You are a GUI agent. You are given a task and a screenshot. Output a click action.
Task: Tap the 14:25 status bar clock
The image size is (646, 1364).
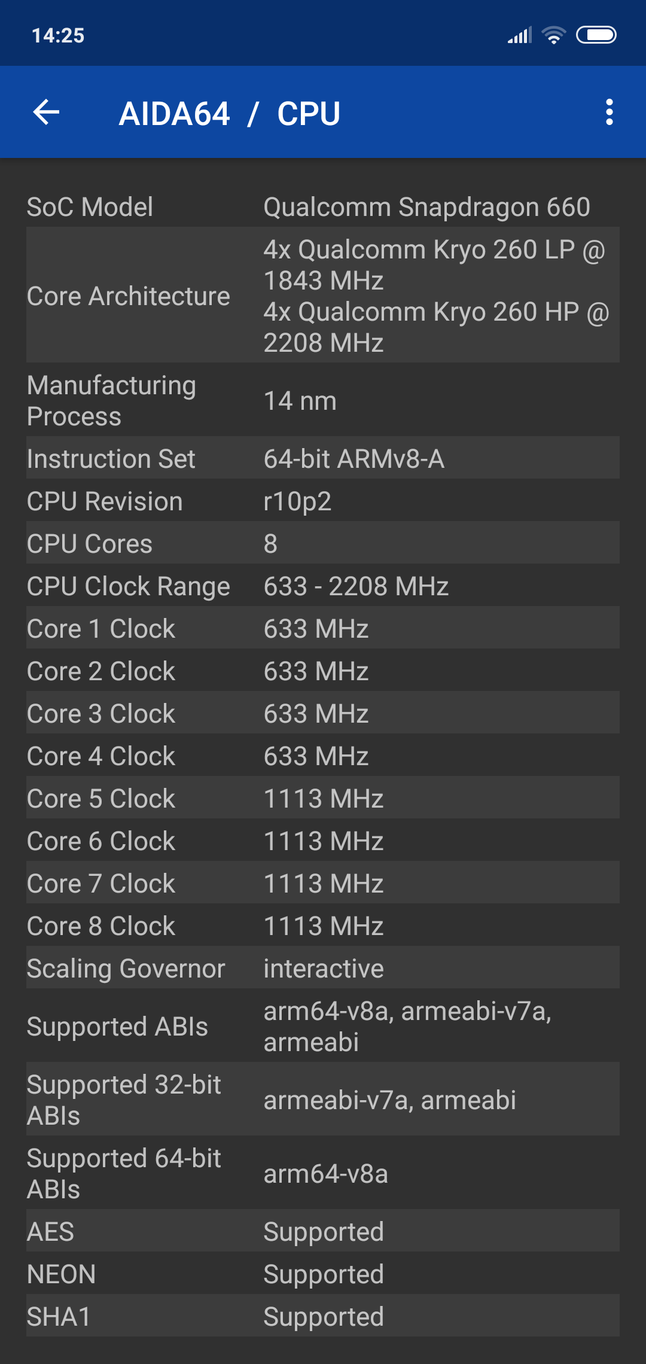[58, 36]
